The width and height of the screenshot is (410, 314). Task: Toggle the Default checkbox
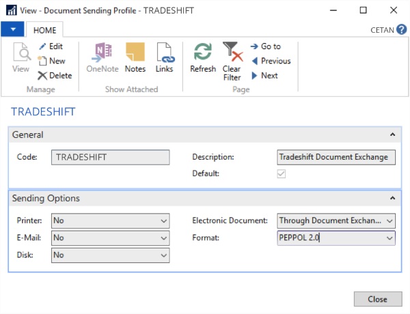coord(282,173)
